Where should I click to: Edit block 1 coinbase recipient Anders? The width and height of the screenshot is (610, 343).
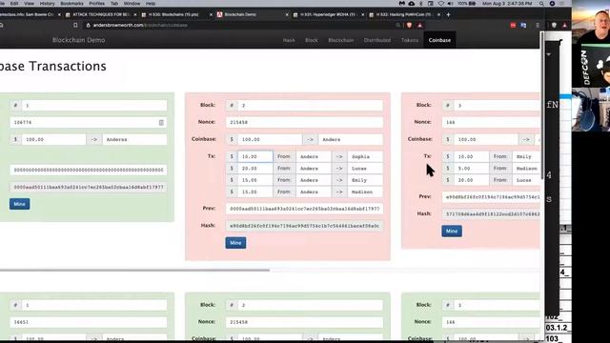134,139
